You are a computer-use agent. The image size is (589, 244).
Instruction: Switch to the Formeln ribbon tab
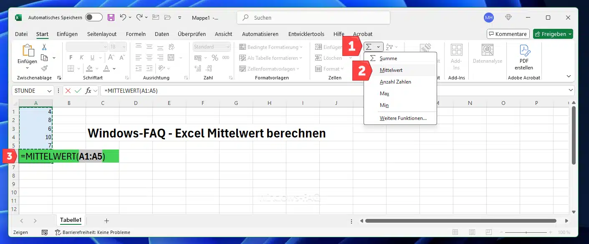coord(136,34)
